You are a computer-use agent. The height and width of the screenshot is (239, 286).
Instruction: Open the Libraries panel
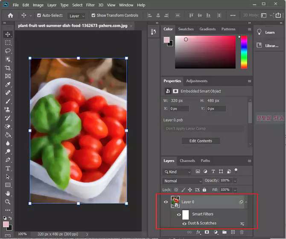(268, 46)
